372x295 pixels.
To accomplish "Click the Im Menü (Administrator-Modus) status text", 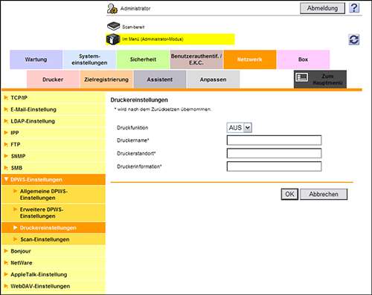I will point(153,39).
